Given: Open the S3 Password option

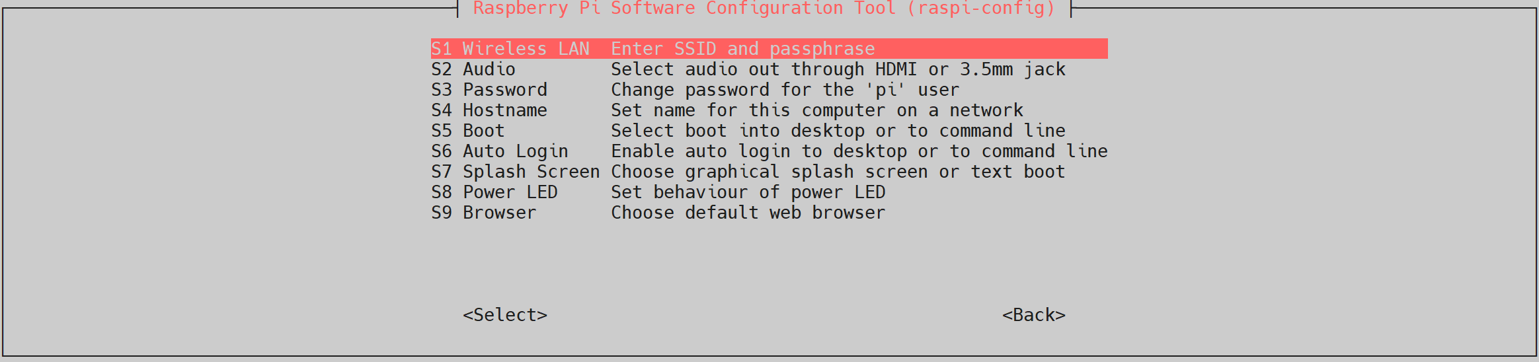Looking at the screenshot, I should [489, 90].
